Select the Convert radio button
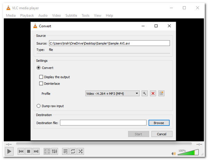This screenshot has height=160, width=208. [x=38, y=68]
